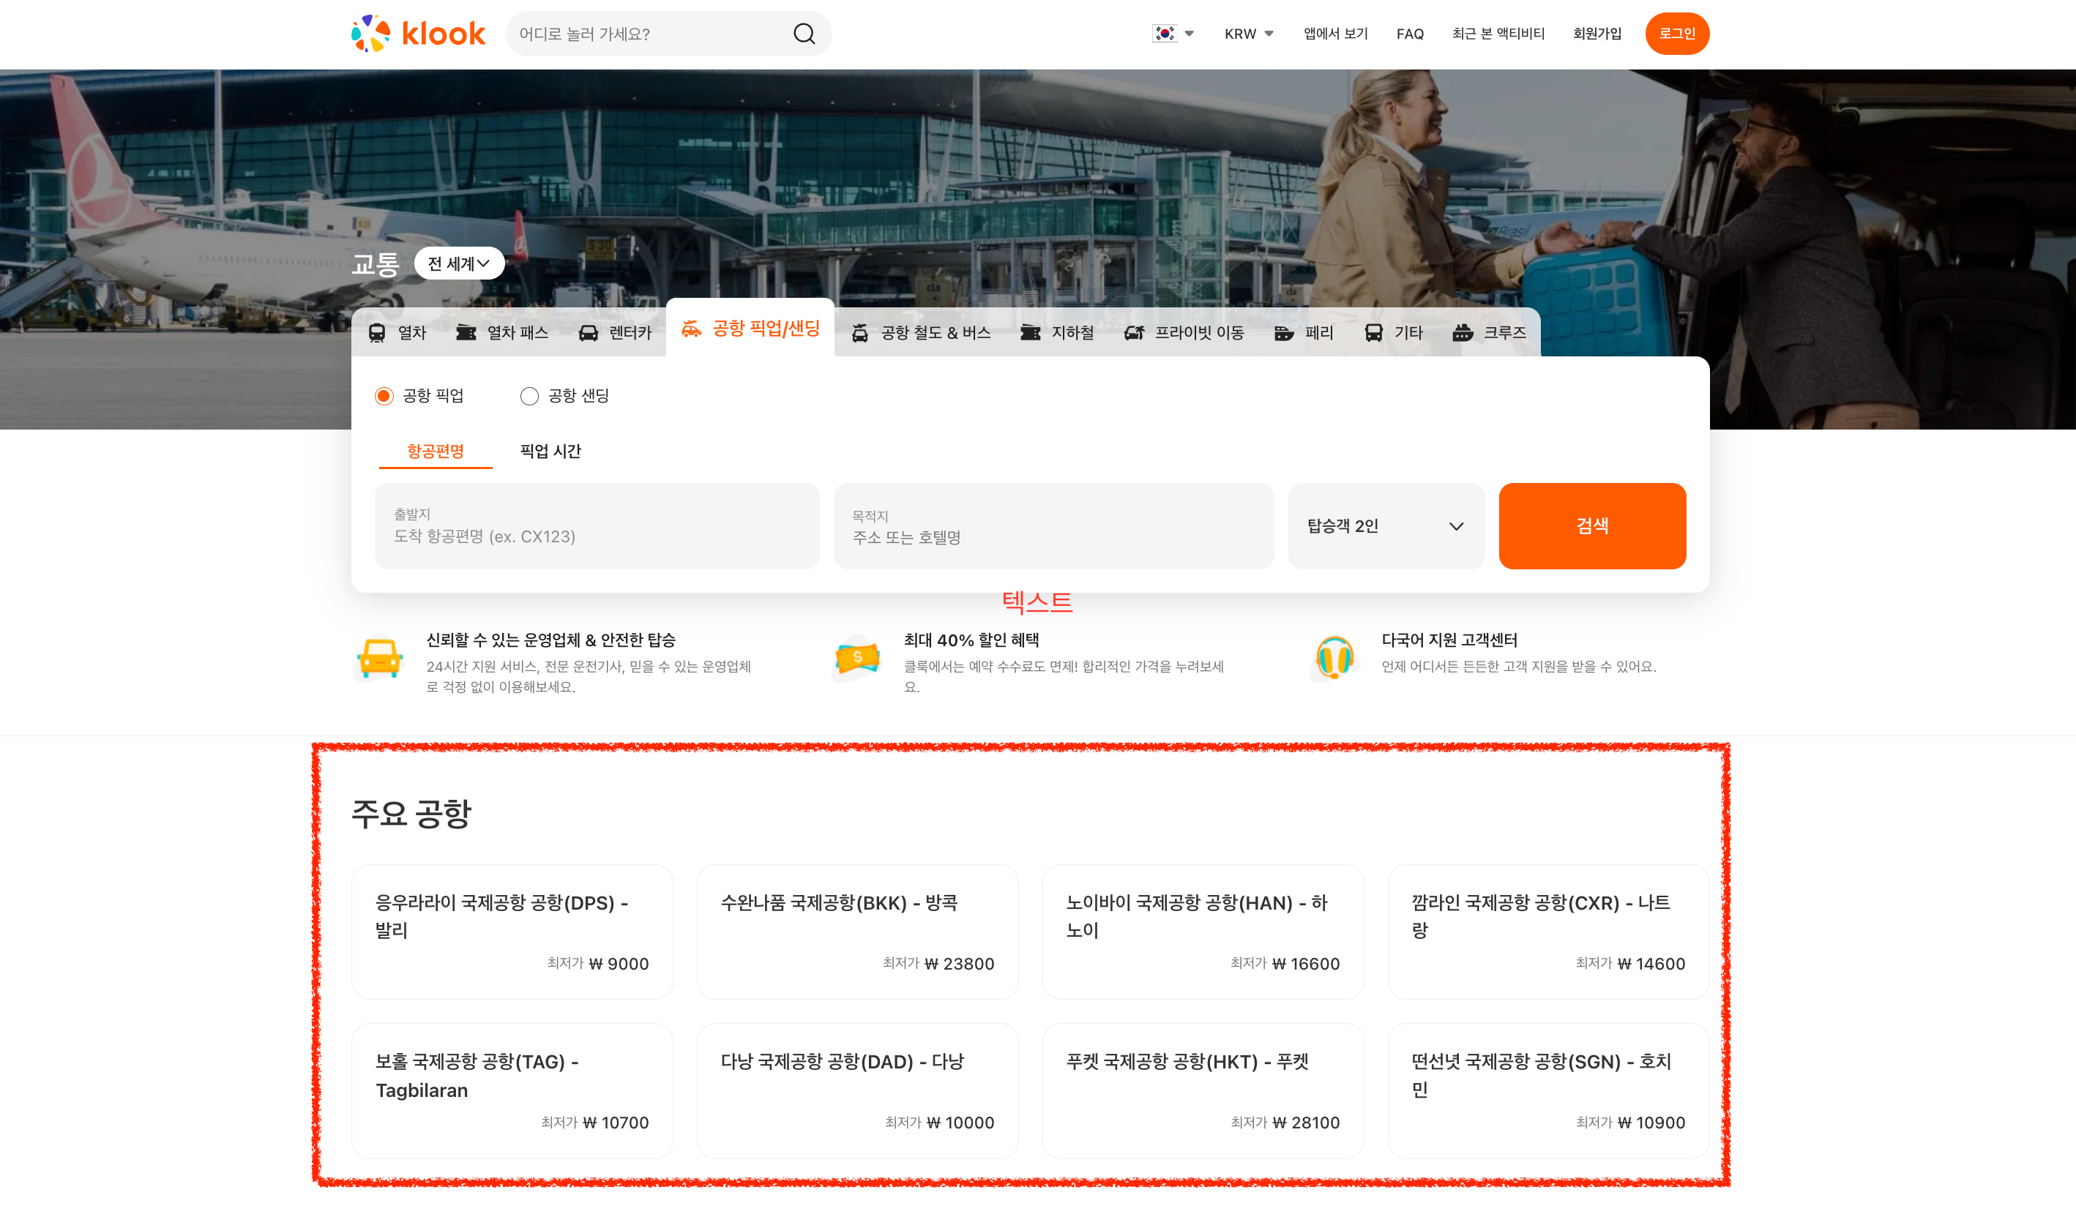Click the taxi icon beside 공항 픽업/샌딩

[x=691, y=329]
